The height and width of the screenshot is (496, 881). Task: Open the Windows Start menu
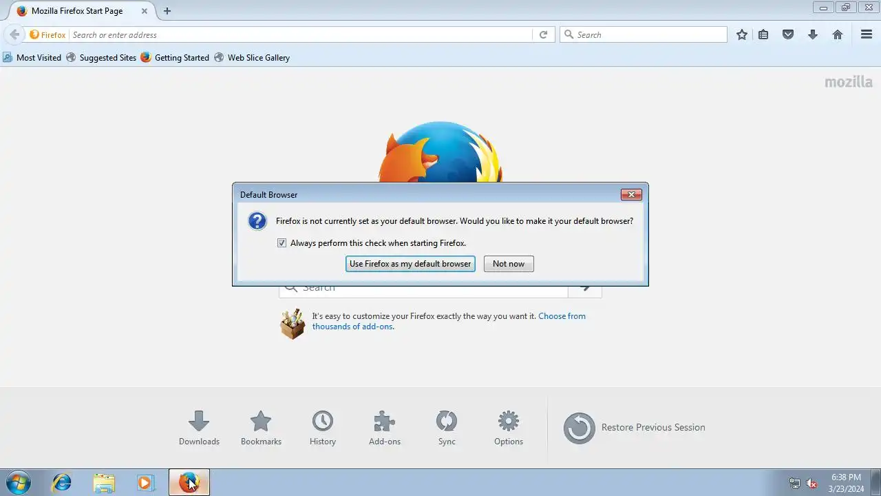(18, 482)
